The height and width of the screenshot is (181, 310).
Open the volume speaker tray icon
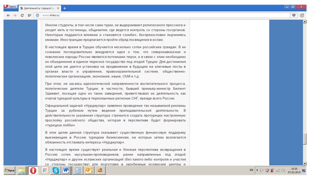(x=283, y=170)
